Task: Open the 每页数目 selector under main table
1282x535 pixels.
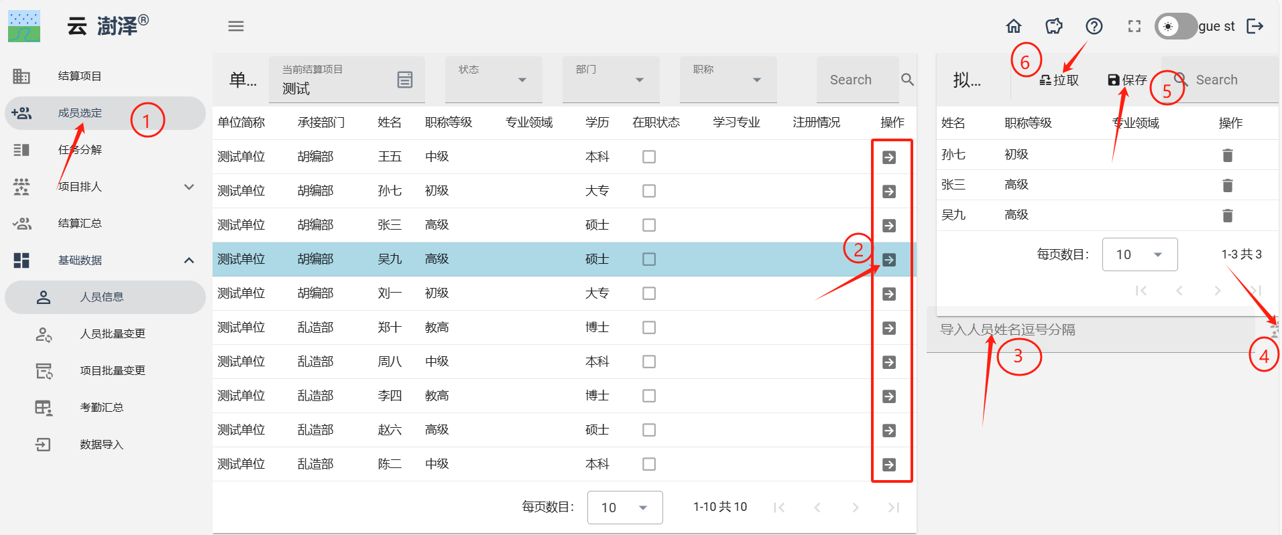Action: click(x=625, y=508)
